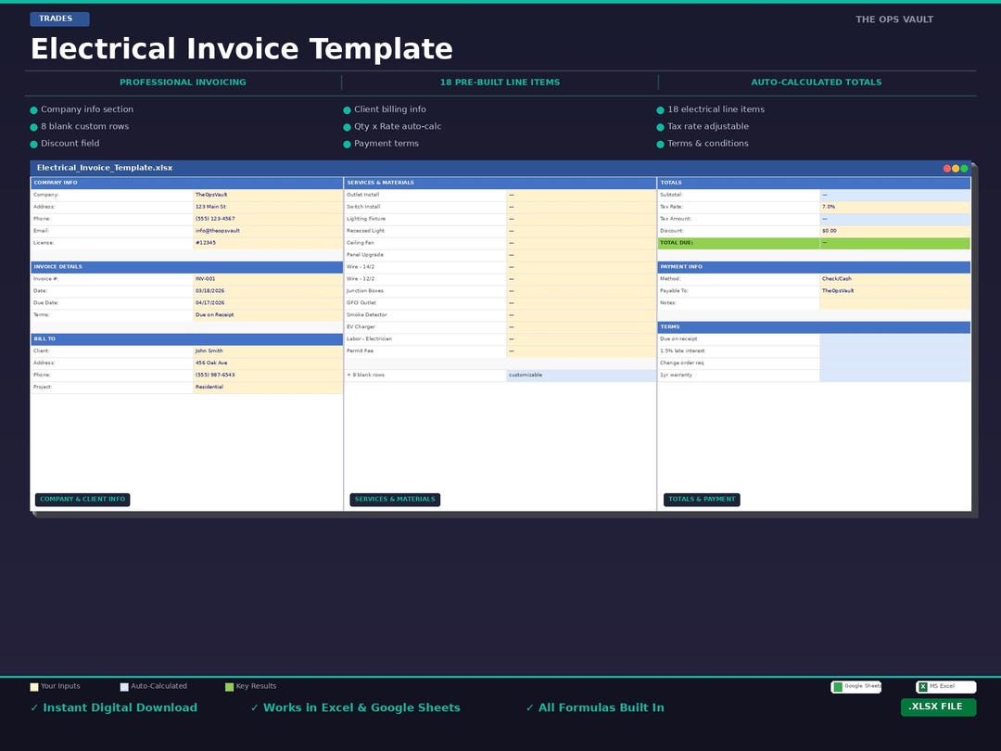
Task: Select the AUTO-CALCULATED TOTALS heading
Action: click(816, 83)
